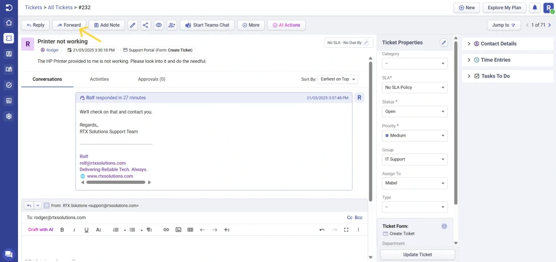The width and height of the screenshot is (556, 262).
Task: Open the SLA dropdown showing No SLA Policy
Action: coord(414,87)
